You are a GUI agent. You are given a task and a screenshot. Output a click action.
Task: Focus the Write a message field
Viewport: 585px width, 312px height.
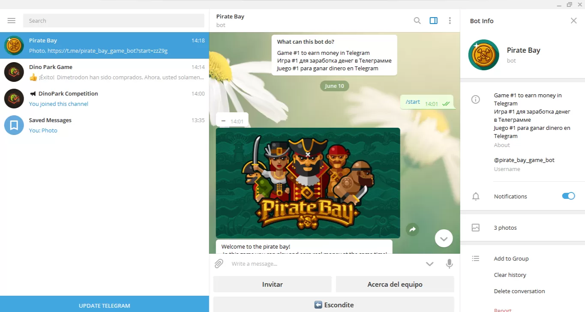326,264
